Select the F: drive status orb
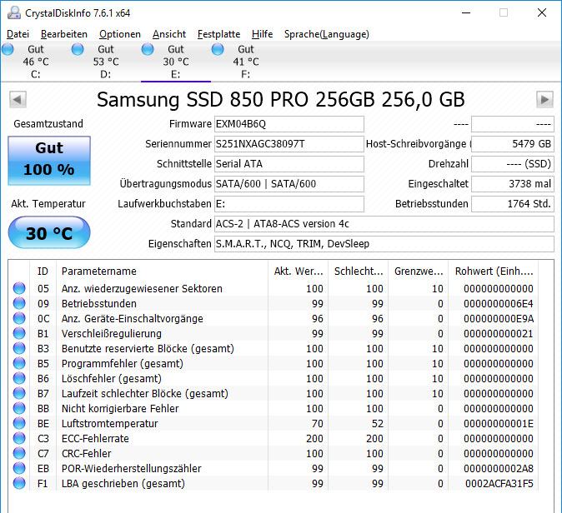The image size is (562, 513). [x=218, y=49]
